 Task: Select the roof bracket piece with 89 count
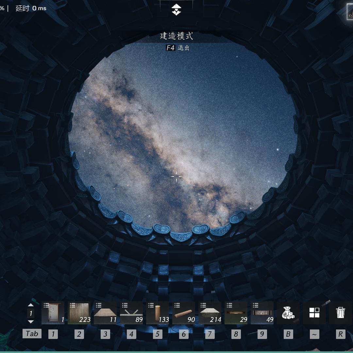(131, 313)
